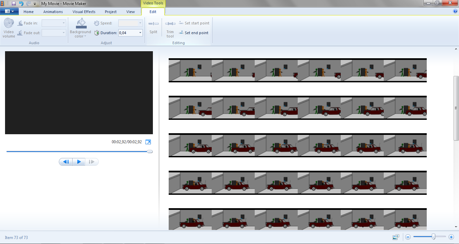Click inside the Duration value field
The image size is (459, 244).
coord(128,33)
